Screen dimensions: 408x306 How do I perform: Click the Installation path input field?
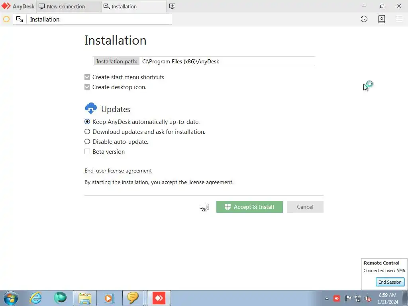(x=227, y=61)
